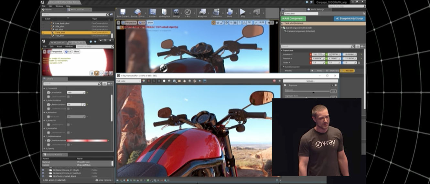The width and height of the screenshot is (430, 184).
Task: Click the lock icon beside Scale values
Action: (x=359, y=63)
